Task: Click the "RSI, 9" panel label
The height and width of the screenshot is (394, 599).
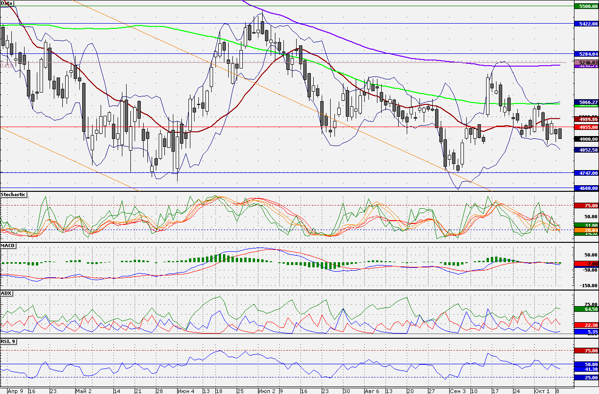Action: point(8,341)
